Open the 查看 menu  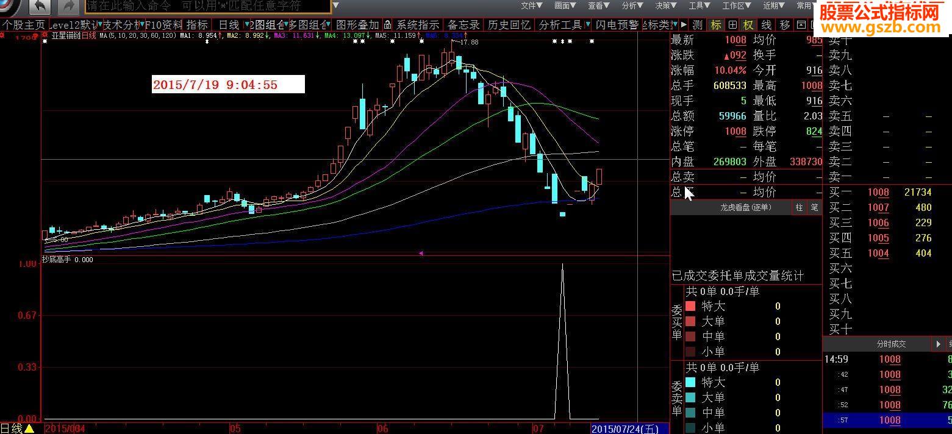(598, 5)
